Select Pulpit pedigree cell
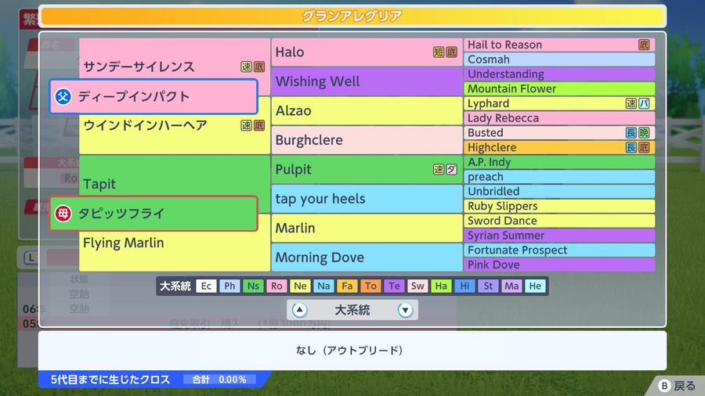 (367, 169)
